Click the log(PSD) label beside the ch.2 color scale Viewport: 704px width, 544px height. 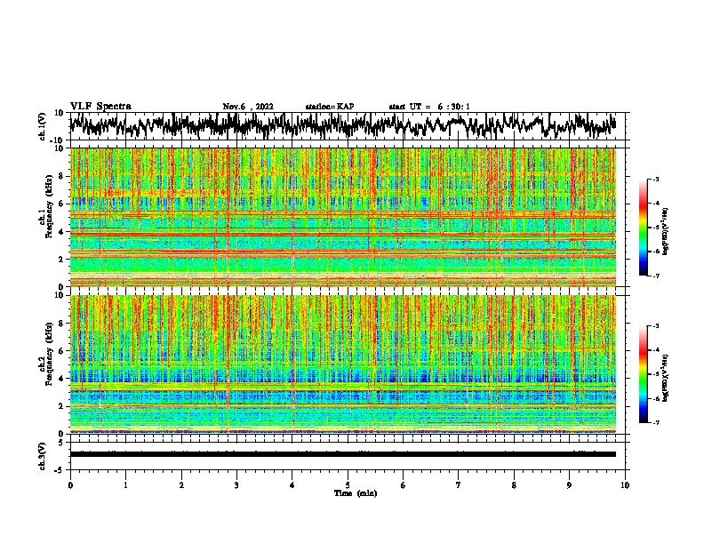tap(665, 378)
